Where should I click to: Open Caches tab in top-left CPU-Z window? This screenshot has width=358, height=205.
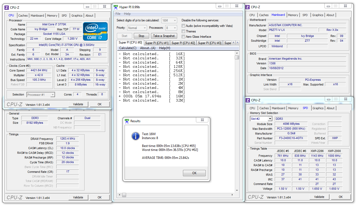23,16
